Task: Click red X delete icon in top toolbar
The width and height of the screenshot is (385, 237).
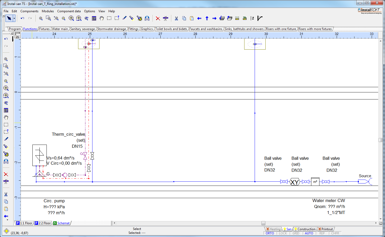Action: click(158, 18)
